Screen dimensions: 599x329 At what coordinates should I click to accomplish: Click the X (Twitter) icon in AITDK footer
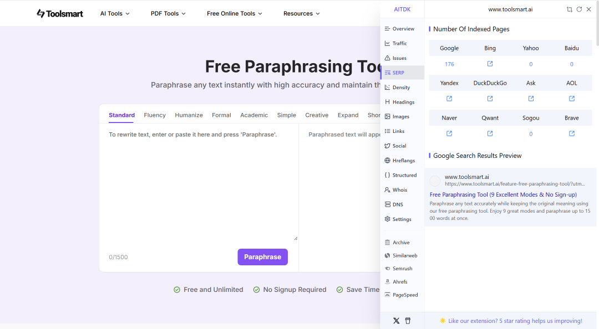(396, 321)
